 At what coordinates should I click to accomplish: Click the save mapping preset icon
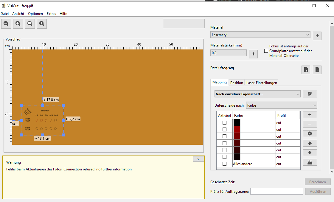click(310, 162)
